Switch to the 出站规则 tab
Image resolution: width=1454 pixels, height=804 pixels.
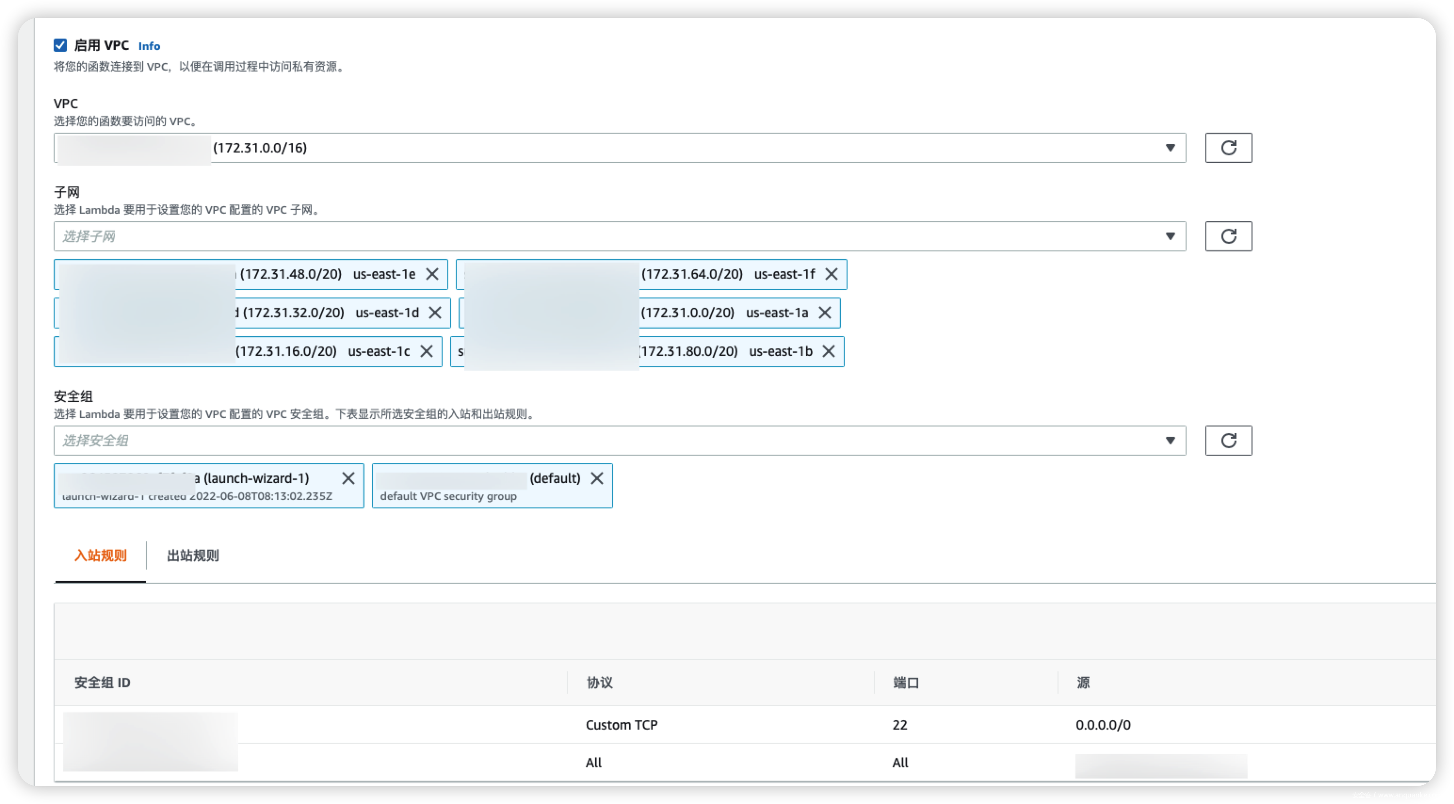pos(193,556)
